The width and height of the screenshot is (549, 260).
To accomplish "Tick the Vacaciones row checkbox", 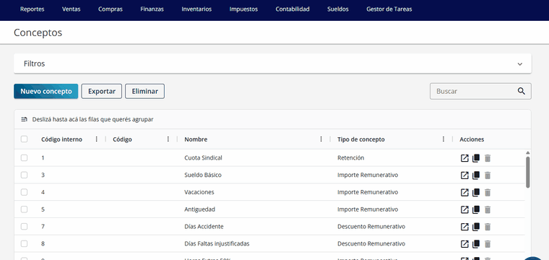I will (24, 192).
